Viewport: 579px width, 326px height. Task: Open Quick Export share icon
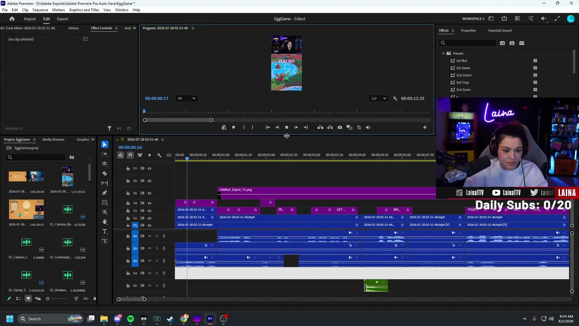click(504, 19)
